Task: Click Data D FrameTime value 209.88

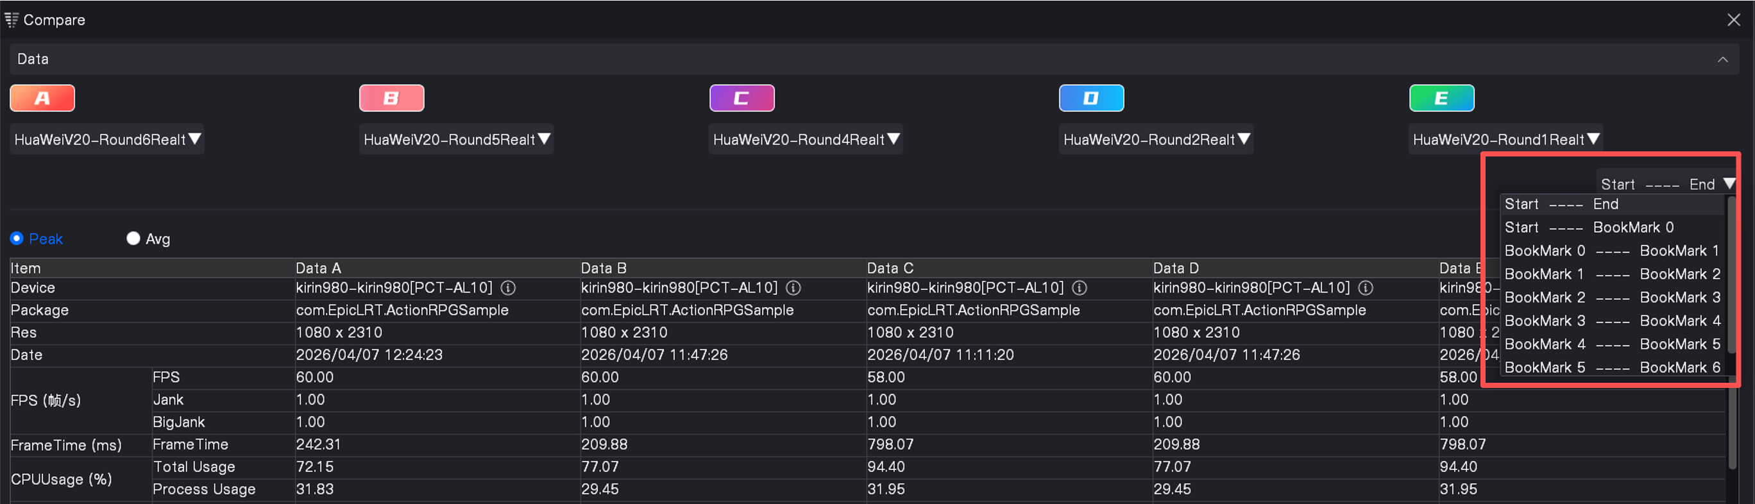Action: coord(1176,445)
